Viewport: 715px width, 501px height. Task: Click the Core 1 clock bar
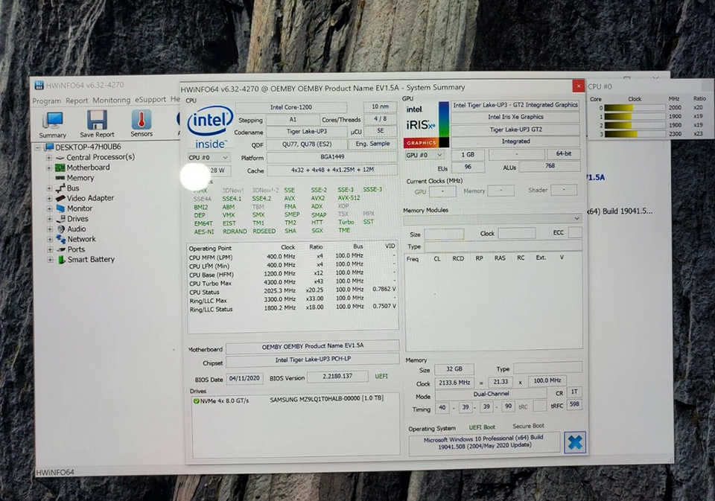[635, 116]
